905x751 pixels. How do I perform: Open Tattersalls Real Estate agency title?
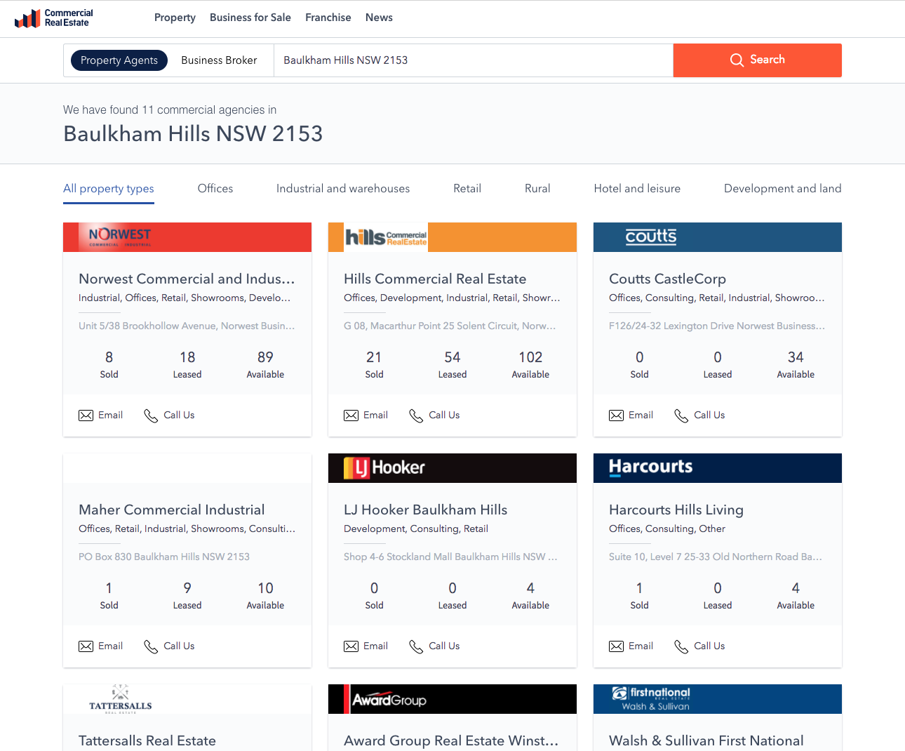tap(147, 741)
